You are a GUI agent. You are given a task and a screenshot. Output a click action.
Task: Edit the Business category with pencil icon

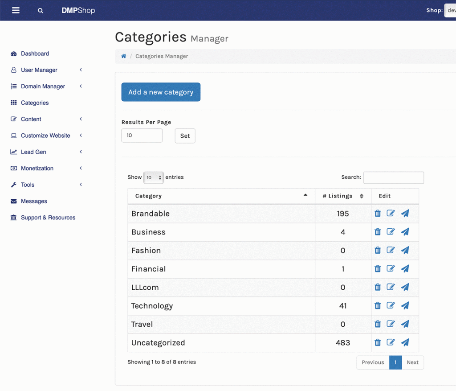[391, 232]
